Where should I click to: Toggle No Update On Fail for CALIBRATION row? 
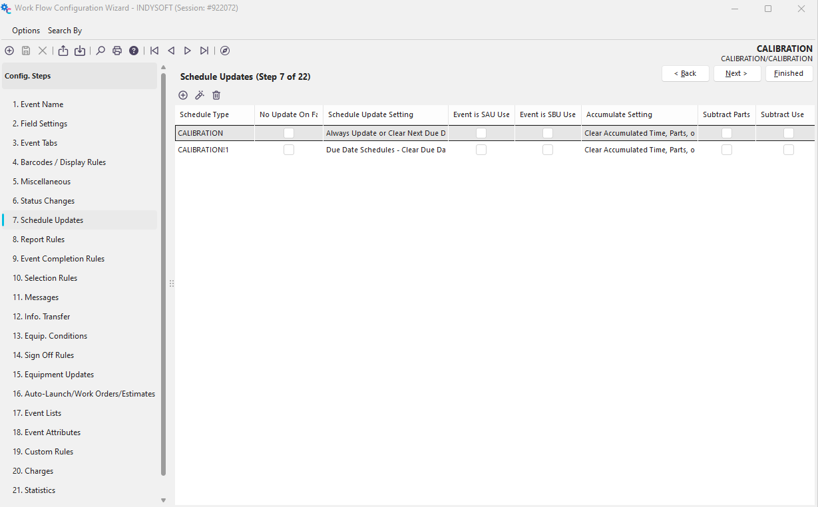289,133
